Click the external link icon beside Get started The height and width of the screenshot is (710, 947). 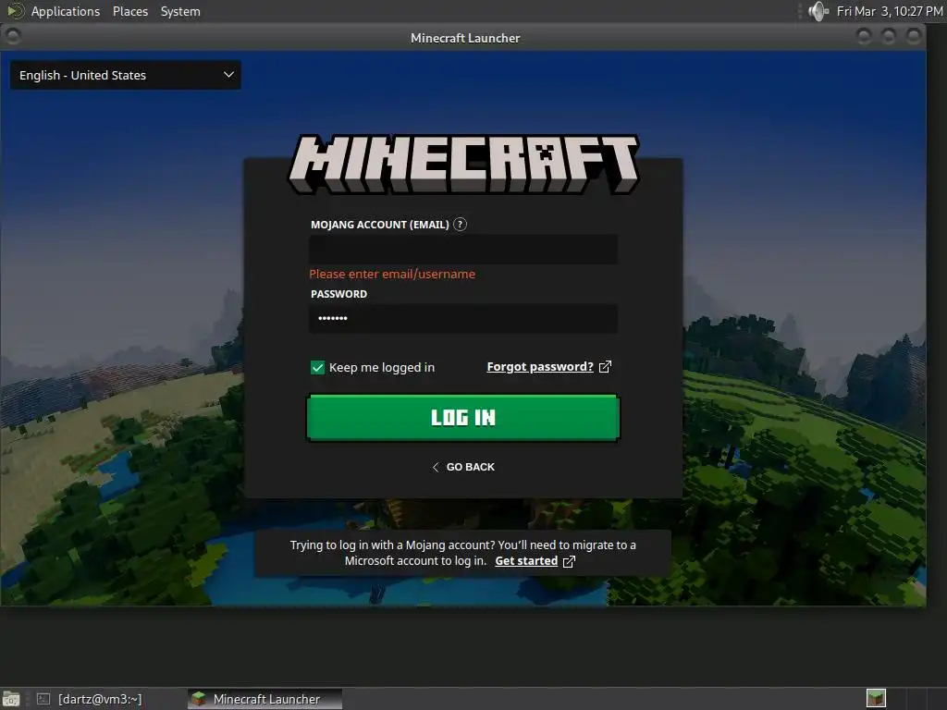point(569,561)
